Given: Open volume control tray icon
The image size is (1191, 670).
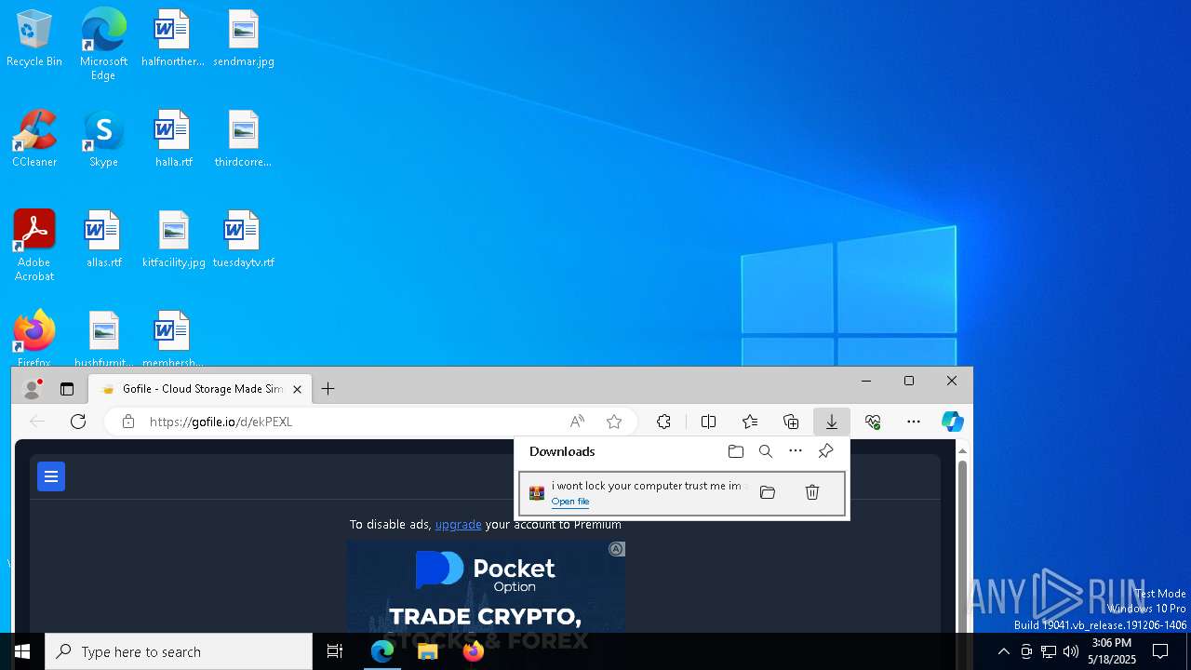Looking at the screenshot, I should 1071,651.
